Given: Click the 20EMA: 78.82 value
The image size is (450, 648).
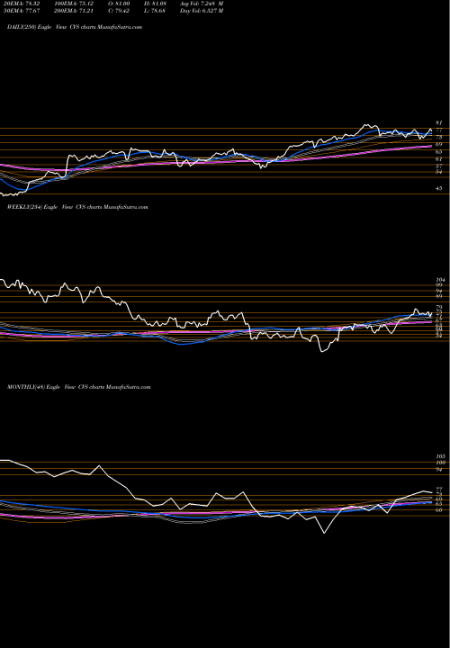Looking at the screenshot, I should click(20, 4).
